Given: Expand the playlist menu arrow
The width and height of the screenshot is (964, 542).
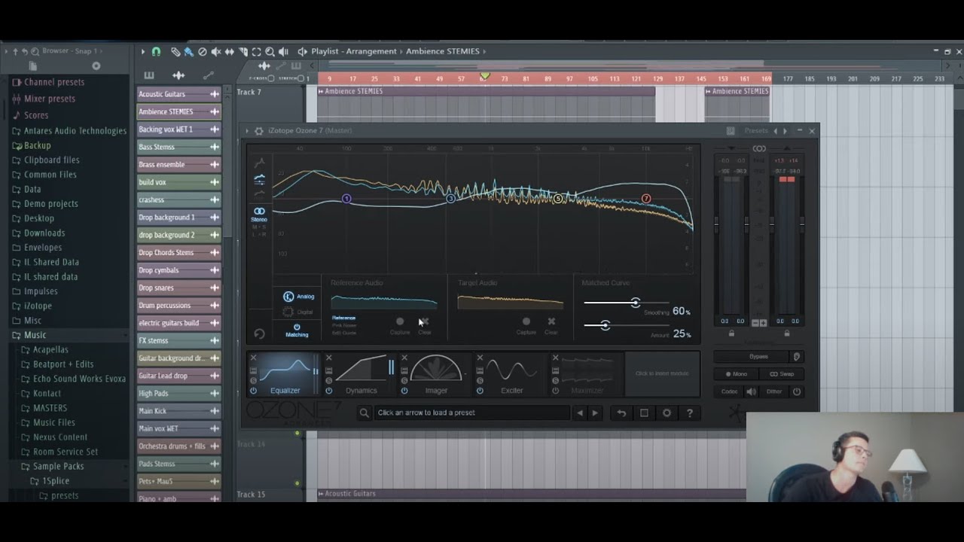Looking at the screenshot, I should [143, 51].
